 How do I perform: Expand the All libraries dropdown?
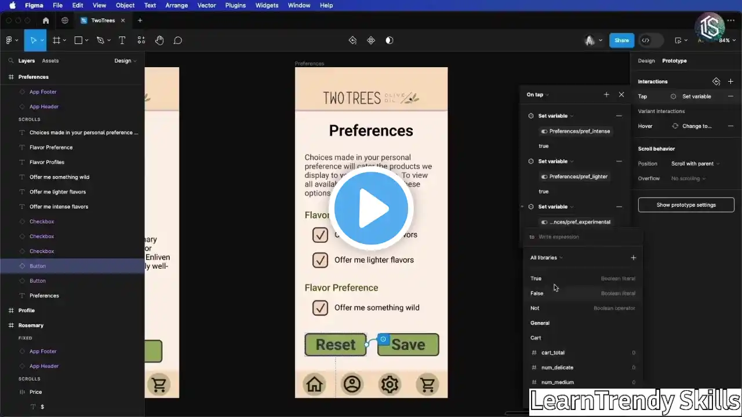546,258
